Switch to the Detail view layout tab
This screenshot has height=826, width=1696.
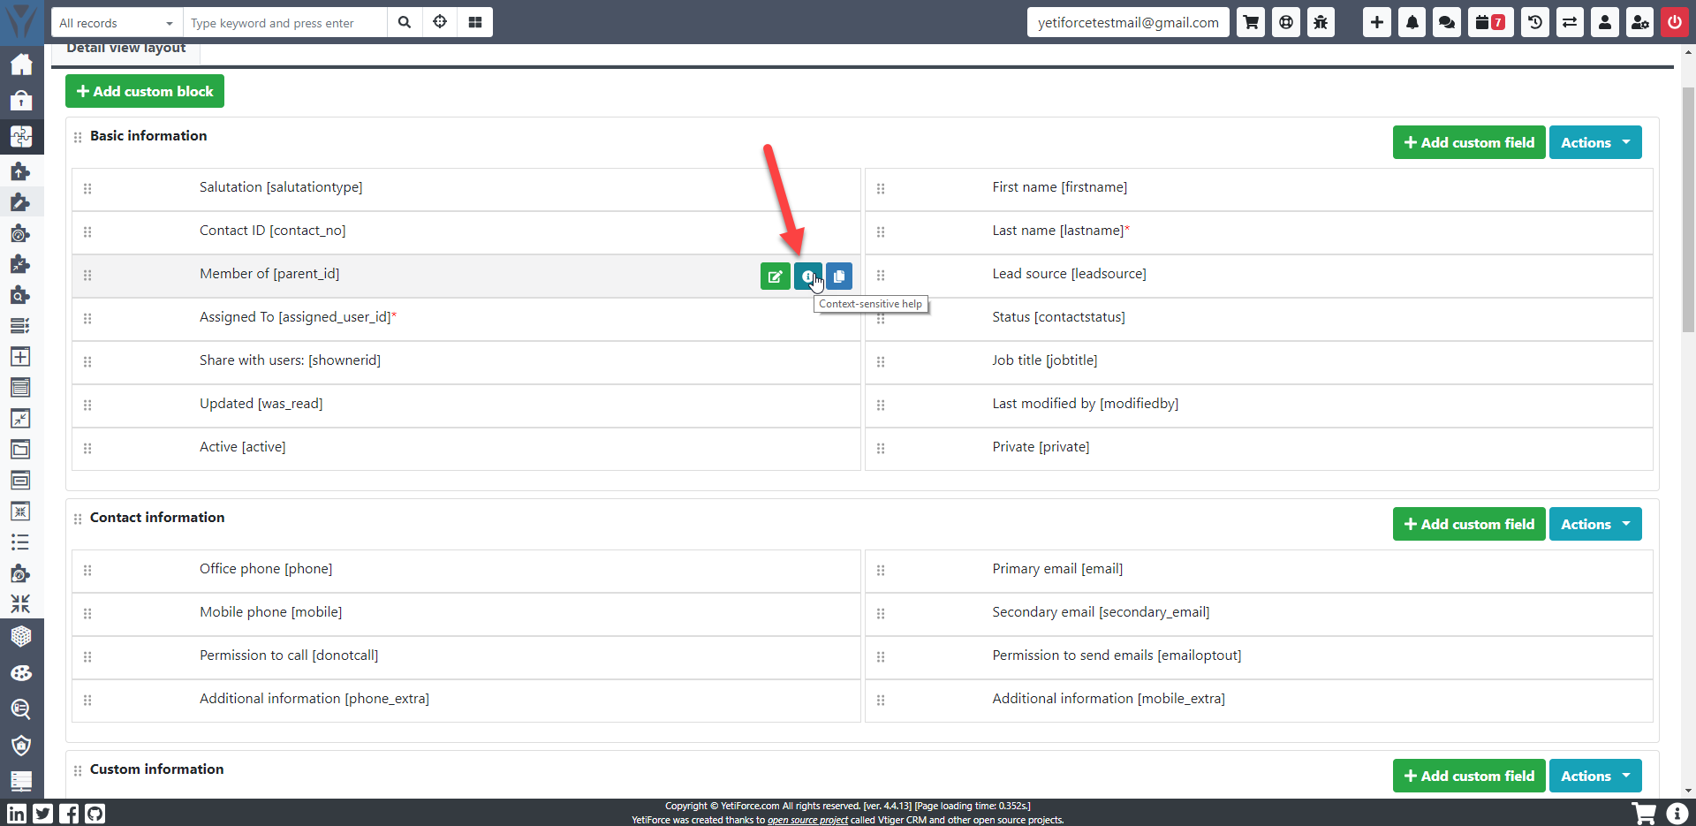(126, 49)
